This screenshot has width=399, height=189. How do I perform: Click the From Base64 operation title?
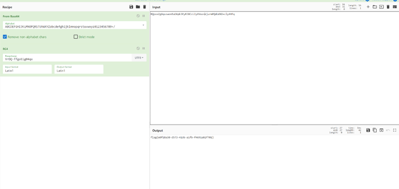pyautogui.click(x=11, y=16)
